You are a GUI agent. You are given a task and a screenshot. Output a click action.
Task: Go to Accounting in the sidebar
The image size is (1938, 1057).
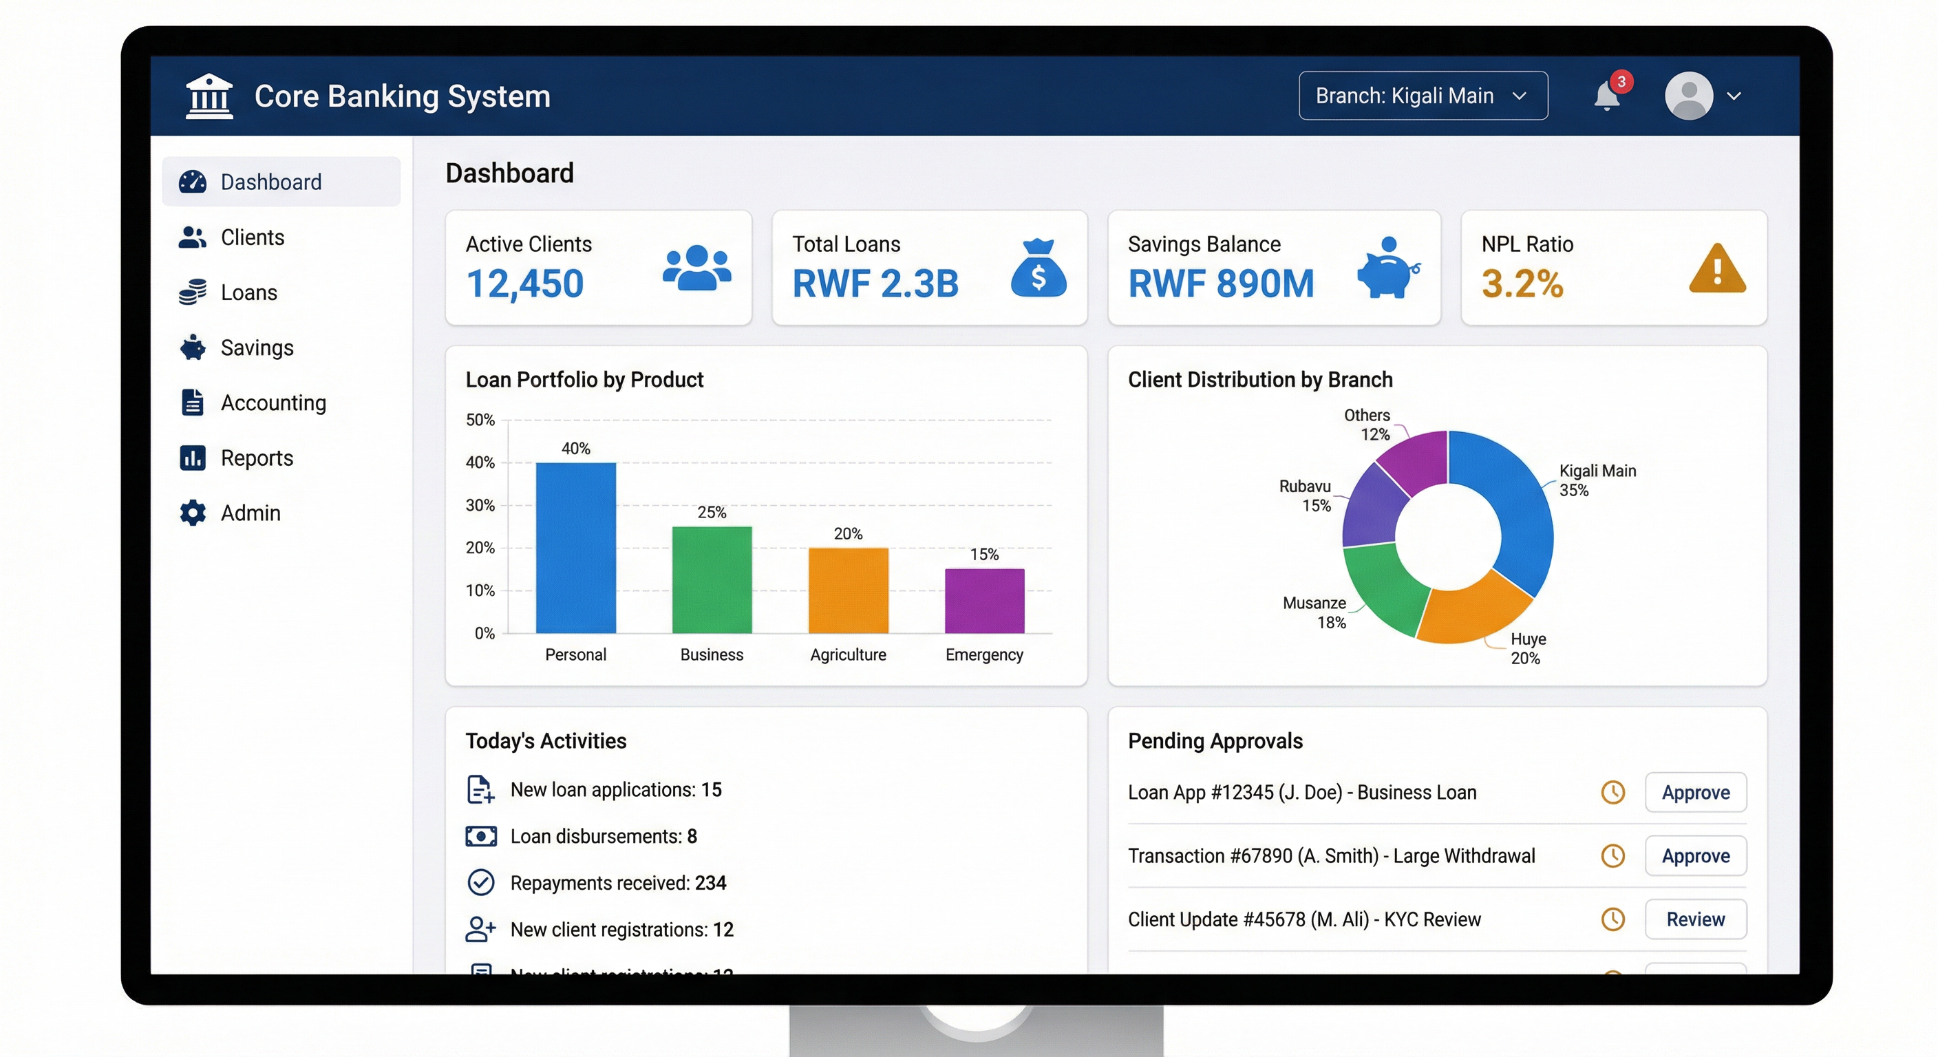pyautogui.click(x=273, y=403)
